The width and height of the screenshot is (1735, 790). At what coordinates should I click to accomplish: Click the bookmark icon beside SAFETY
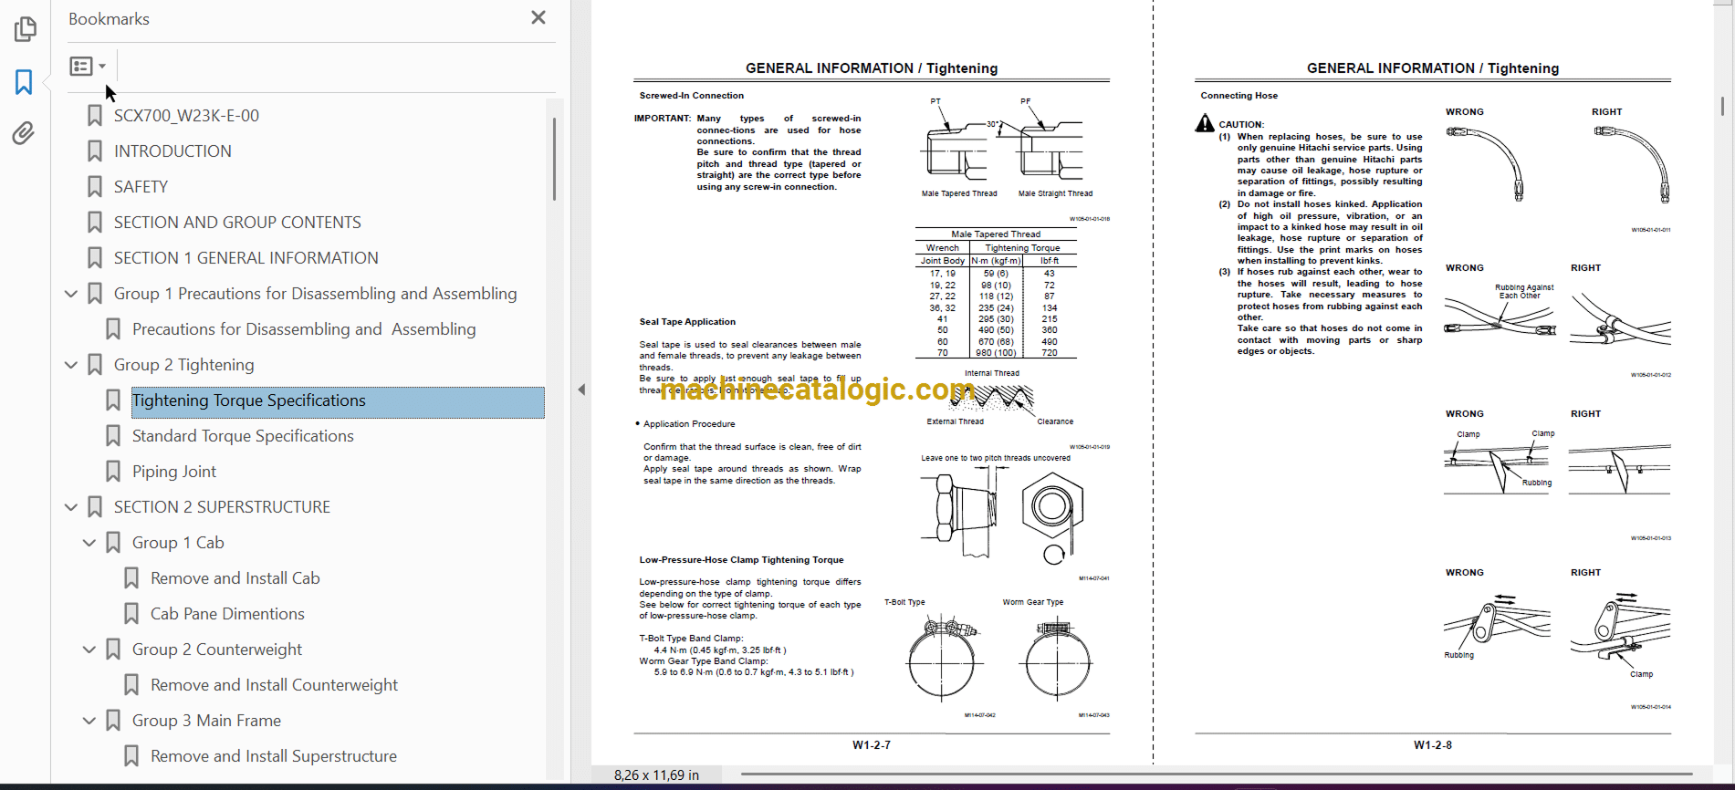[95, 187]
